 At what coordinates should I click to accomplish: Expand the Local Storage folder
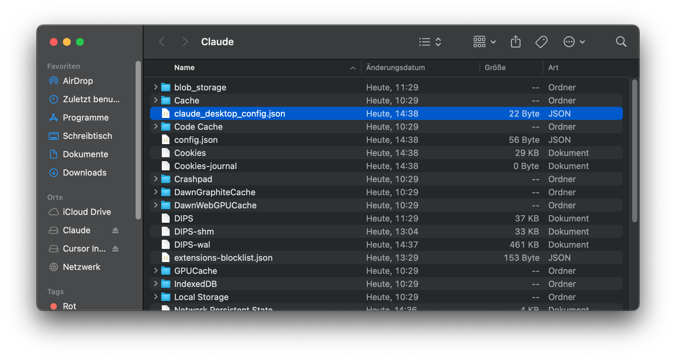click(x=156, y=297)
